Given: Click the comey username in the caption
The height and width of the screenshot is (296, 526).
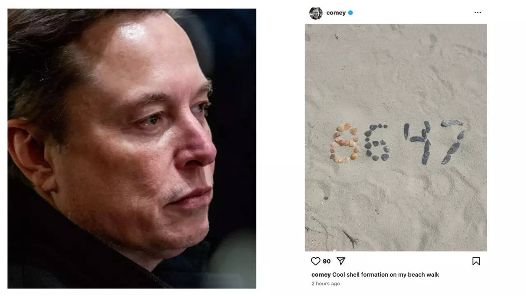Looking at the screenshot, I should [x=321, y=275].
